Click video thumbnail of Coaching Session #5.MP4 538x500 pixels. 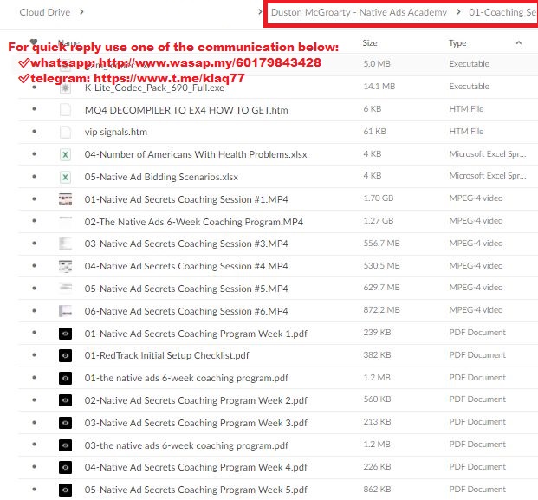pyautogui.click(x=65, y=289)
